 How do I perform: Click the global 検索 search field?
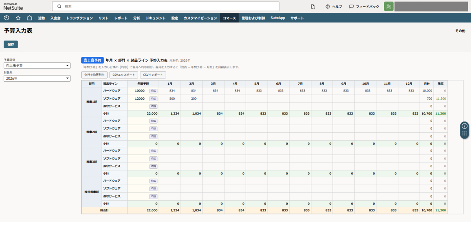point(166,7)
